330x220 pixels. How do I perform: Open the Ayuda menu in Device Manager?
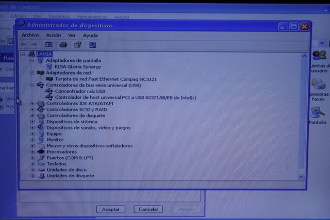coord(90,36)
